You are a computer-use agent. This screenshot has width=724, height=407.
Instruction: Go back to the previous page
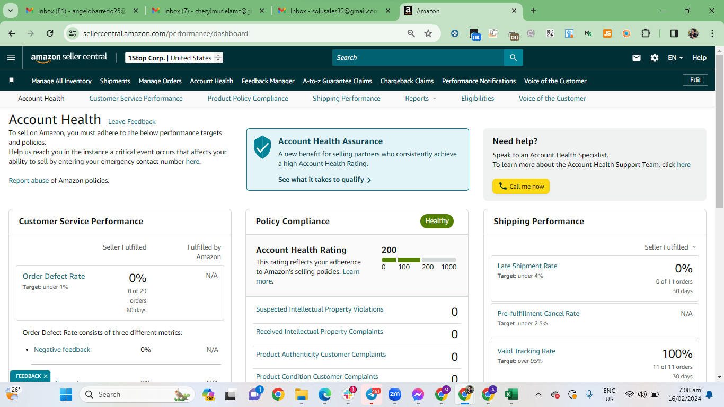click(x=12, y=33)
